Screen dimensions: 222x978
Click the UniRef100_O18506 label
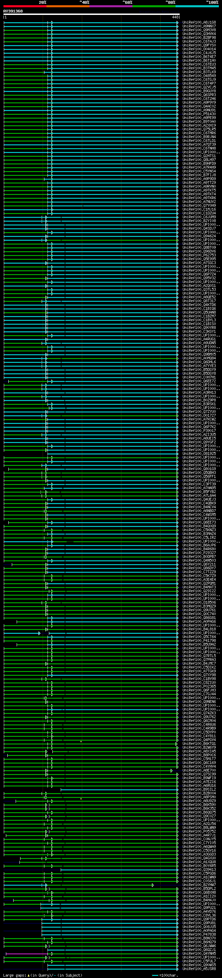[199, 603]
